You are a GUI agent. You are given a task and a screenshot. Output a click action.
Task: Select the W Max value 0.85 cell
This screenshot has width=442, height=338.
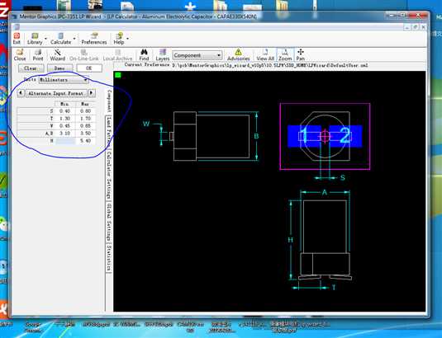point(85,125)
